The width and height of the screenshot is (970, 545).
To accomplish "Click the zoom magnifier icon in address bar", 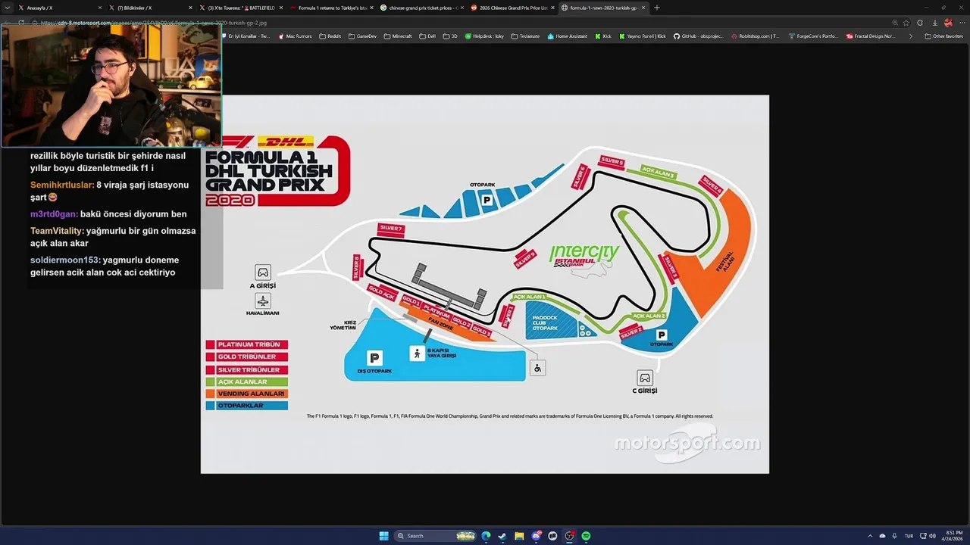I will coord(895,23).
